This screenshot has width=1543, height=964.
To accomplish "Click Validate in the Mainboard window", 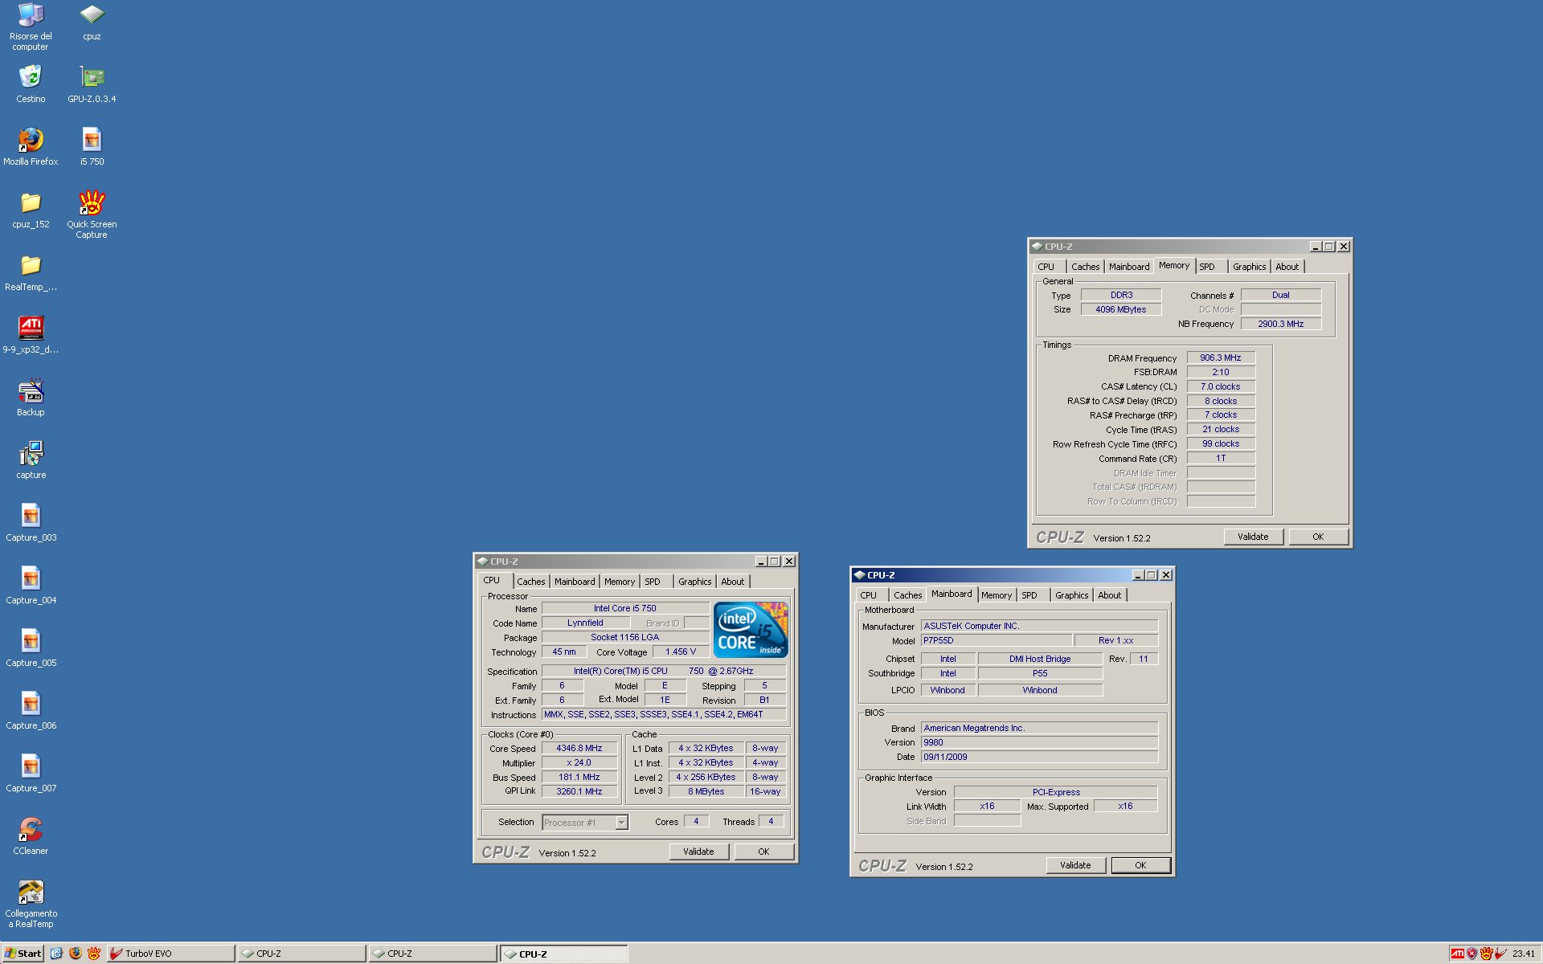I will (x=1075, y=865).
